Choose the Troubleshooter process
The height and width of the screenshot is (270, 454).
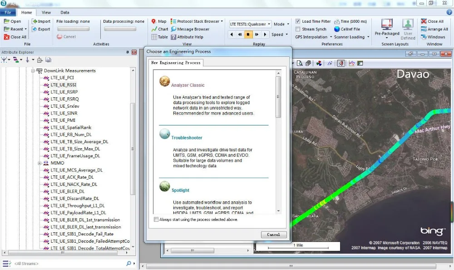187,137
